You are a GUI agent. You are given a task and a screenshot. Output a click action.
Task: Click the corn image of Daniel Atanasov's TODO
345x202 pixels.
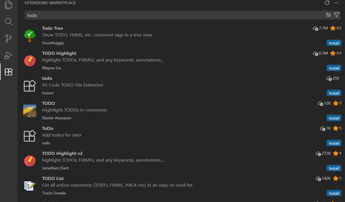coord(30,111)
